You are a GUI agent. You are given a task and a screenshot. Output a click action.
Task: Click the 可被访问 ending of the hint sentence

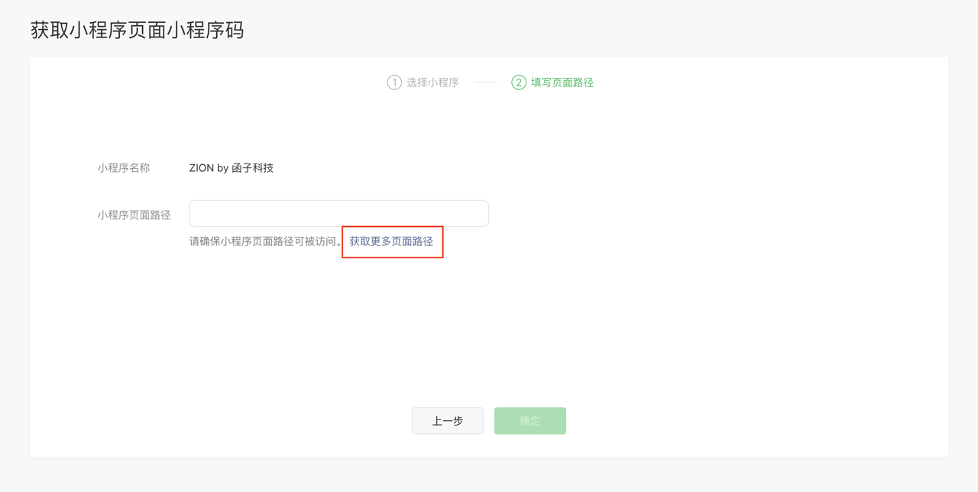316,241
